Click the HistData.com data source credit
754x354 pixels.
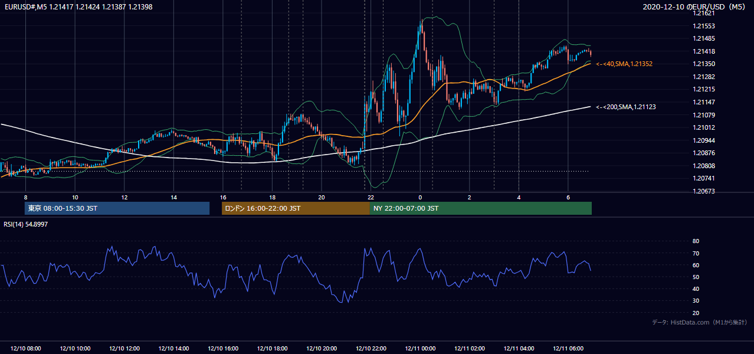pos(700,322)
